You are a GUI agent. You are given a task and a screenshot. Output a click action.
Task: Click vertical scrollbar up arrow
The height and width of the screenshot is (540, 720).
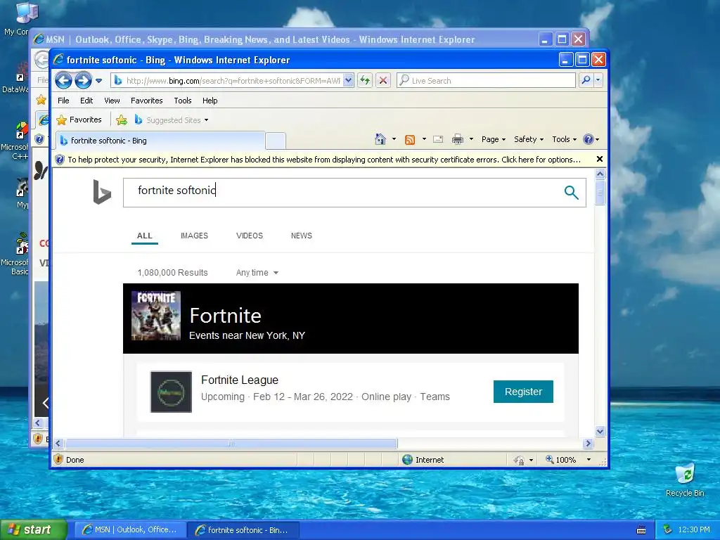(x=600, y=174)
